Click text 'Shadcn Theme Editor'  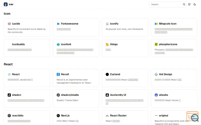[x=67, y=100]
